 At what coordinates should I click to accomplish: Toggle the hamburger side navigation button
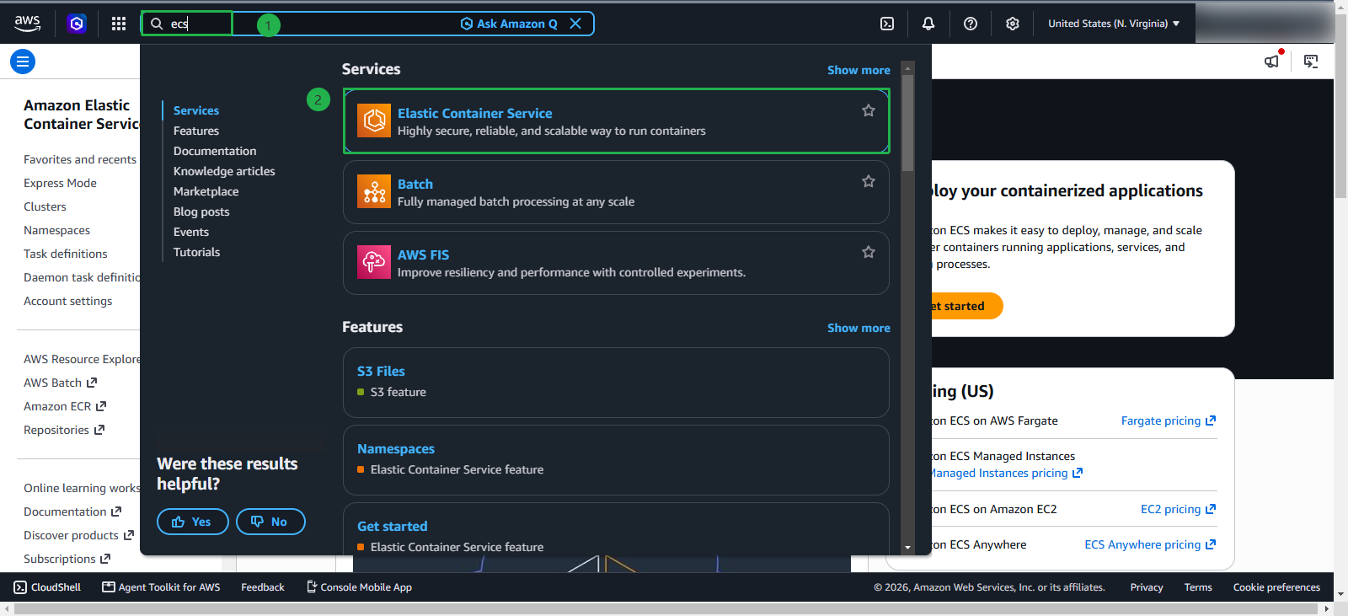[x=23, y=62]
